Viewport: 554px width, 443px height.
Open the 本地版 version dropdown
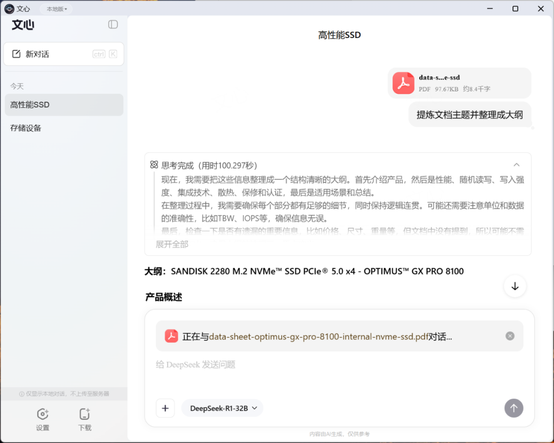point(56,9)
